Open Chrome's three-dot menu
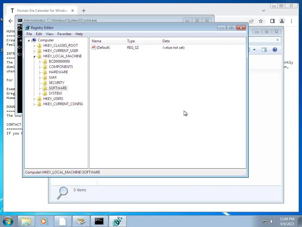This screenshot has width=302, height=227. (x=291, y=21)
